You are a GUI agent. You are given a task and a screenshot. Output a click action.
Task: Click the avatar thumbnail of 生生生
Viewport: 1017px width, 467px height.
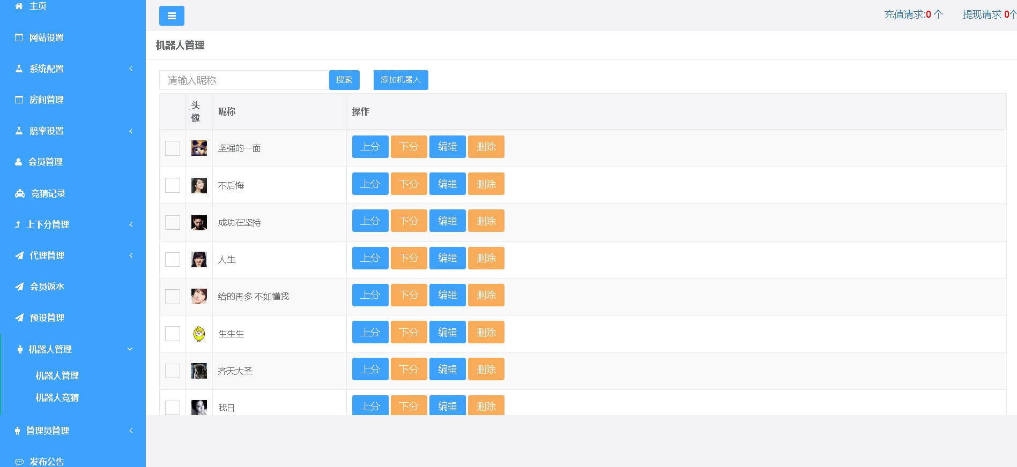tap(199, 334)
